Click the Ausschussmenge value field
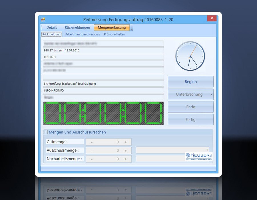The image size is (257, 200). [109, 151]
